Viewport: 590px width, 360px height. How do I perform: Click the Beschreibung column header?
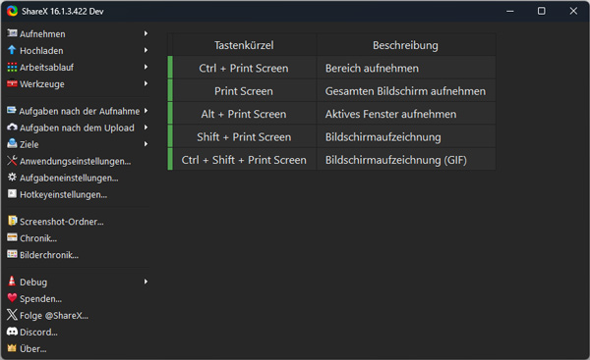click(405, 45)
